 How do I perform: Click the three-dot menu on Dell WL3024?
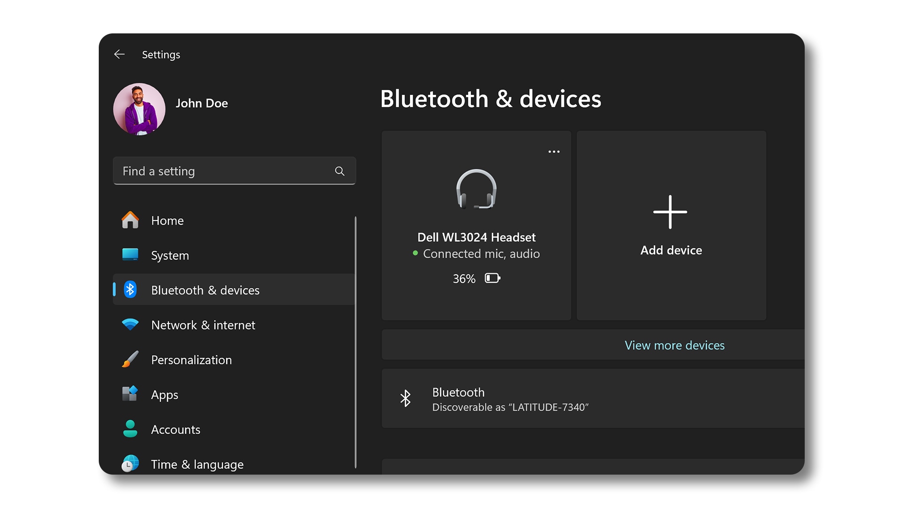(x=553, y=151)
